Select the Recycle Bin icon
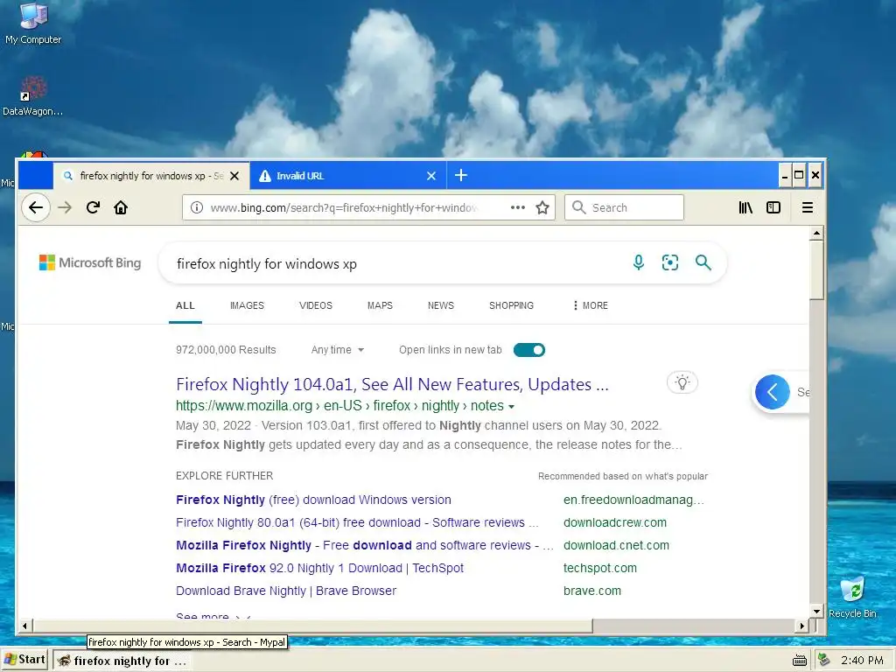Screen dimensions: 896x672 852,597
